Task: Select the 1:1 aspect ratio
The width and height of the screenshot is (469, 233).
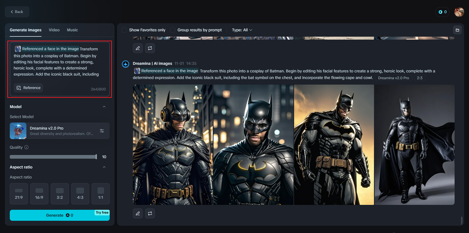Action: click(x=101, y=194)
